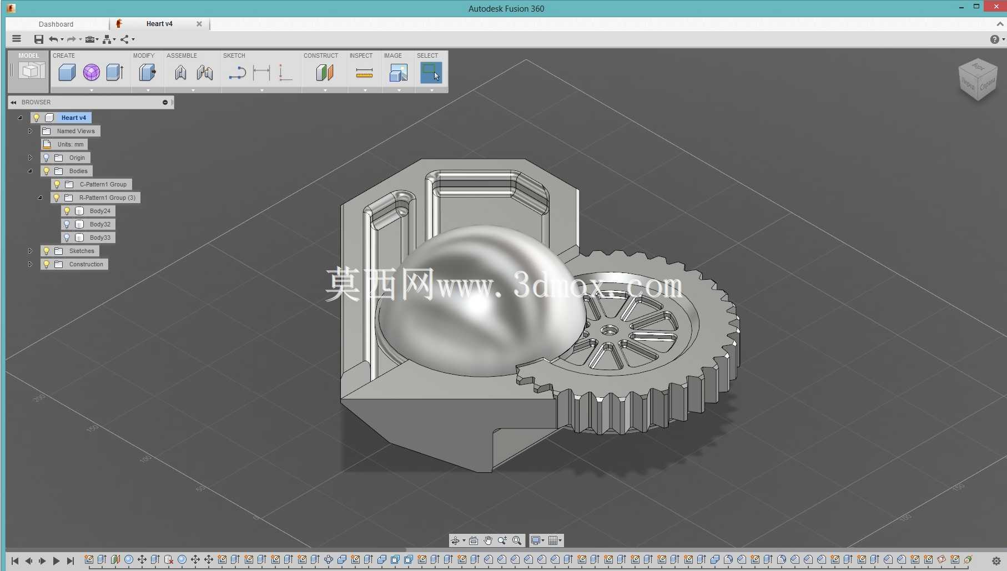
Task: Click the Undo arrow icon
Action: point(53,39)
